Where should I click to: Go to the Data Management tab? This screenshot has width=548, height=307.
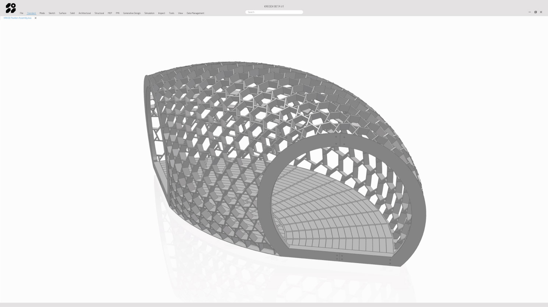pos(195,13)
